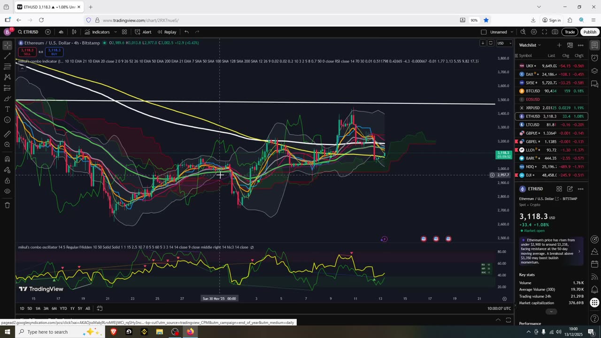Select the trend line drawing tool
The width and height of the screenshot is (601, 338).
(x=7, y=56)
